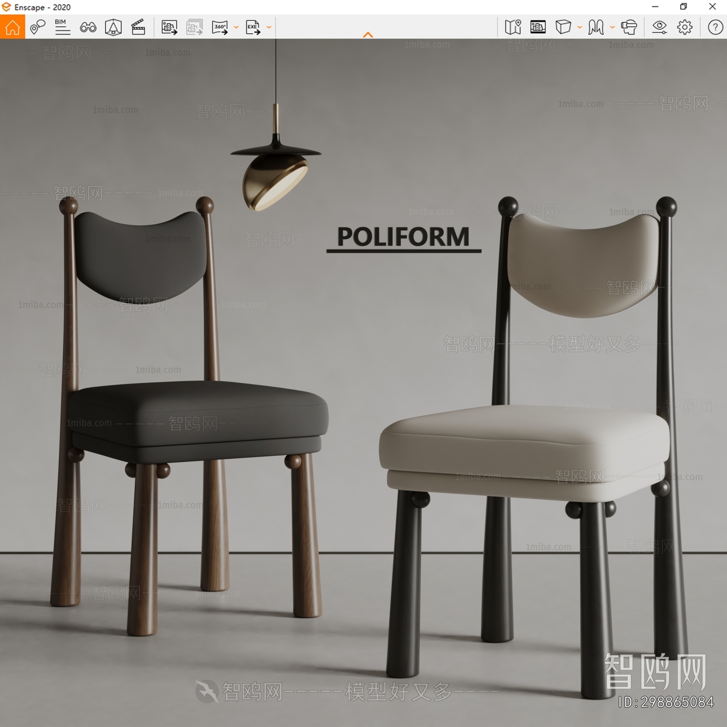The image size is (727, 727).
Task: Restore down the Enscape window
Action: [683, 7]
